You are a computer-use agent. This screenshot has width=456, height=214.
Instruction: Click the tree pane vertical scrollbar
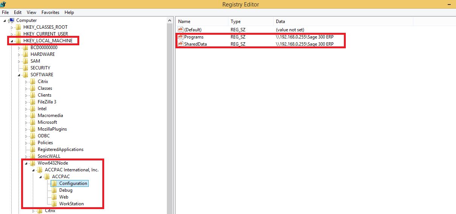coord(170,115)
